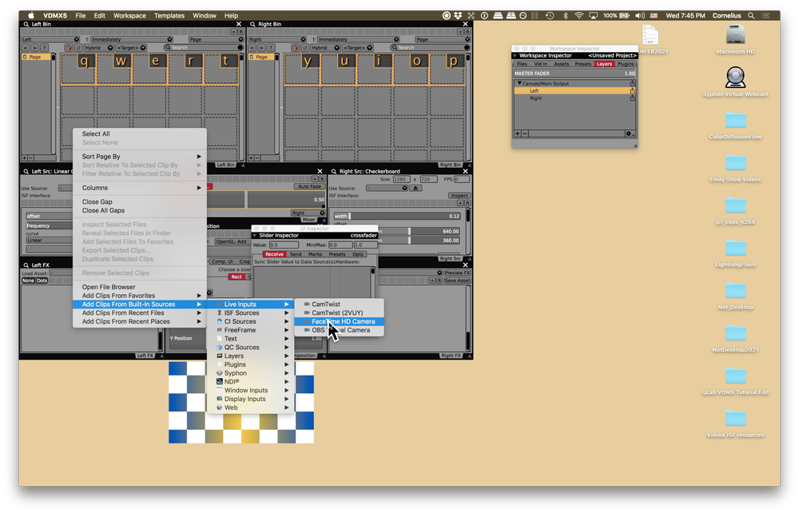Click the add page plus button in Right Bin

(250, 158)
